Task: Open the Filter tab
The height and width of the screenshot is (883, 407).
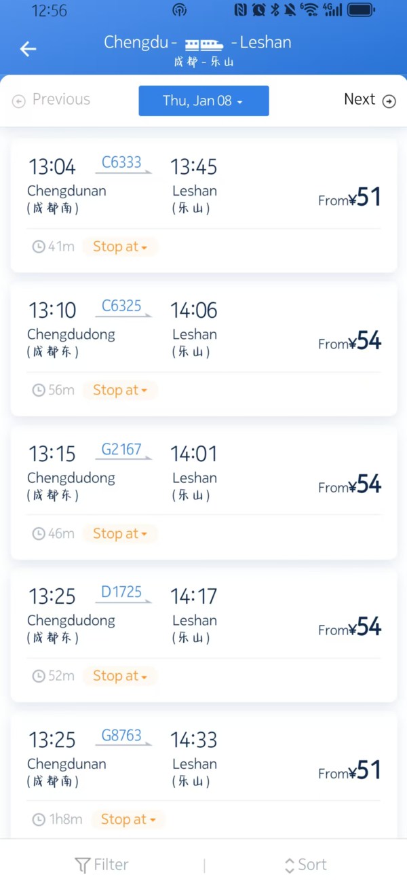Action: click(x=101, y=865)
